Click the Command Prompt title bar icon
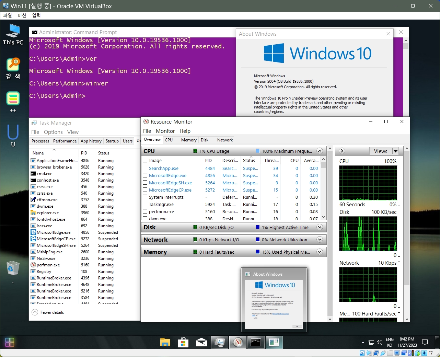Screen dimensions: 440x357 click(x=35, y=32)
